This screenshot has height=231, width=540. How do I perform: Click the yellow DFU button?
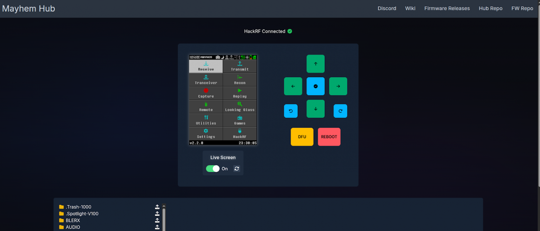coord(302,137)
